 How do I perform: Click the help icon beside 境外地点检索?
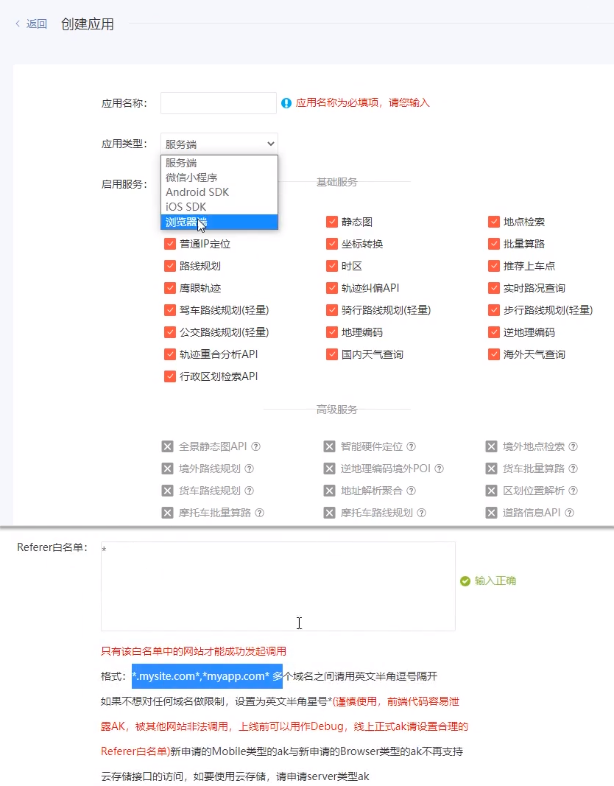point(574,446)
